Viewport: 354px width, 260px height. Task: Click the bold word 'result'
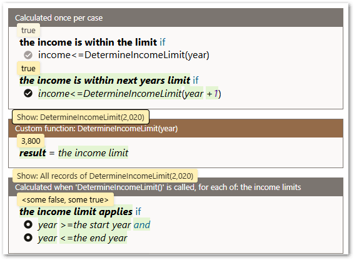(x=33, y=152)
